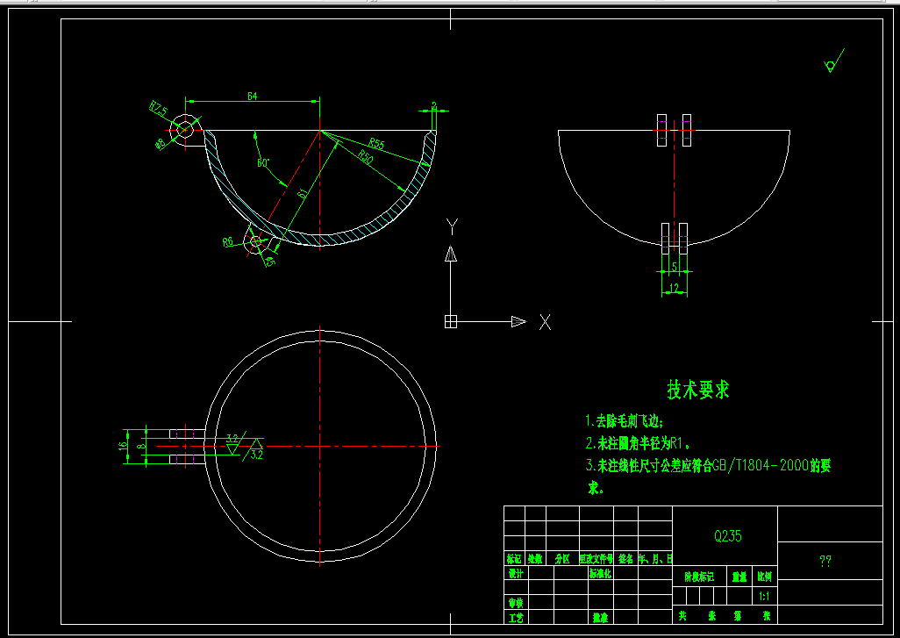
Task: Select the semicircle arc in right view
Action: click(674, 188)
